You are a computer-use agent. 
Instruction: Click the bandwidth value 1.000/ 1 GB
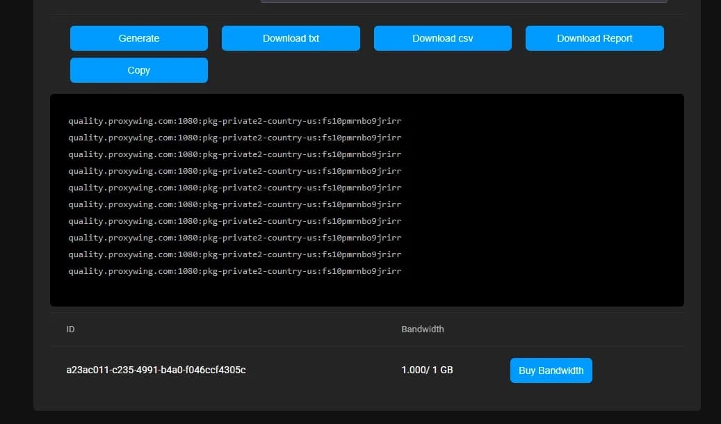[427, 370]
